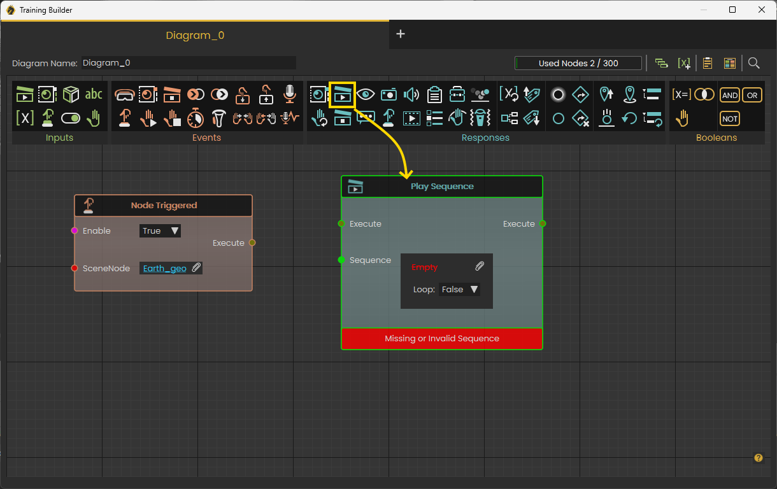Select the green toggle switch input icon
Viewport: 777px width, 489px height.
pos(71,118)
